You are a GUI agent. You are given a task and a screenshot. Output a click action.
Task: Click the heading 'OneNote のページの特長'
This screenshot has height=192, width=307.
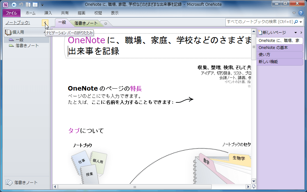(x=105, y=89)
